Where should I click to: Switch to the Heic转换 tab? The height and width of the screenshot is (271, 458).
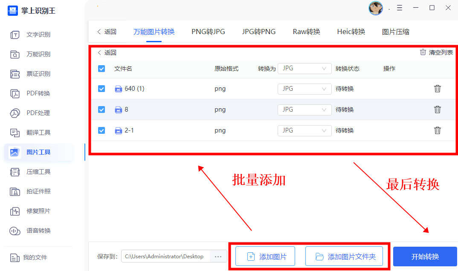click(351, 32)
